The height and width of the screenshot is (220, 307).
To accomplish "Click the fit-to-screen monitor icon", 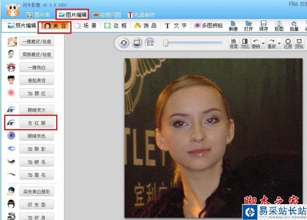I will click(x=137, y=43).
